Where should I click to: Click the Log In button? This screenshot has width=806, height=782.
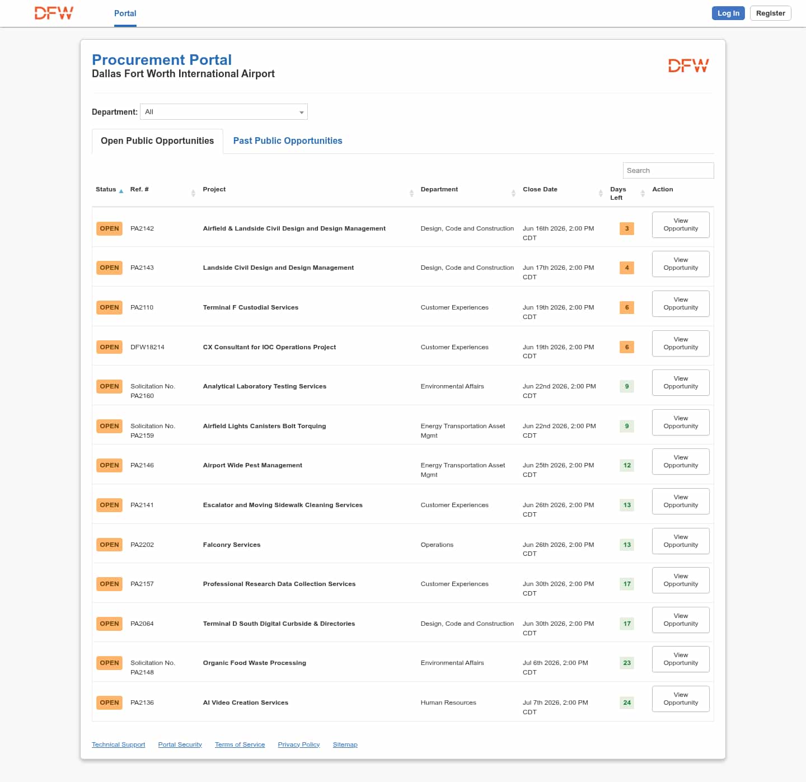(728, 13)
